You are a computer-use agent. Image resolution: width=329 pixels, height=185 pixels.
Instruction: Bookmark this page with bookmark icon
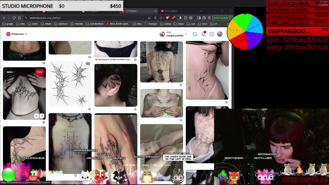[19, 18]
